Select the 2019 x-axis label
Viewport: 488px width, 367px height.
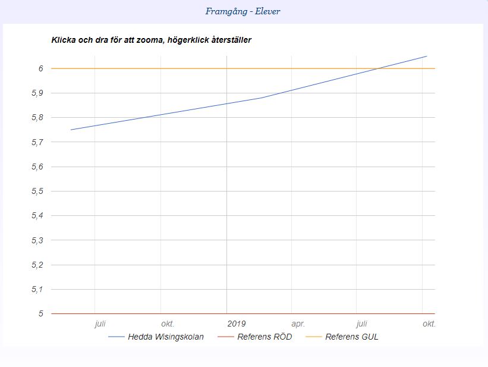coord(236,324)
